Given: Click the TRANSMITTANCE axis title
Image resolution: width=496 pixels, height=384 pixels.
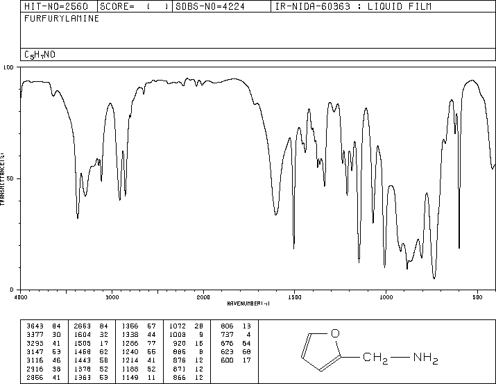Looking at the screenshot, I should tap(2, 179).
